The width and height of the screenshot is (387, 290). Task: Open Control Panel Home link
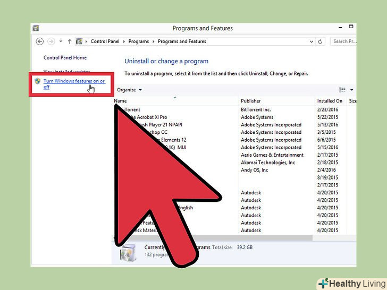[65, 58]
